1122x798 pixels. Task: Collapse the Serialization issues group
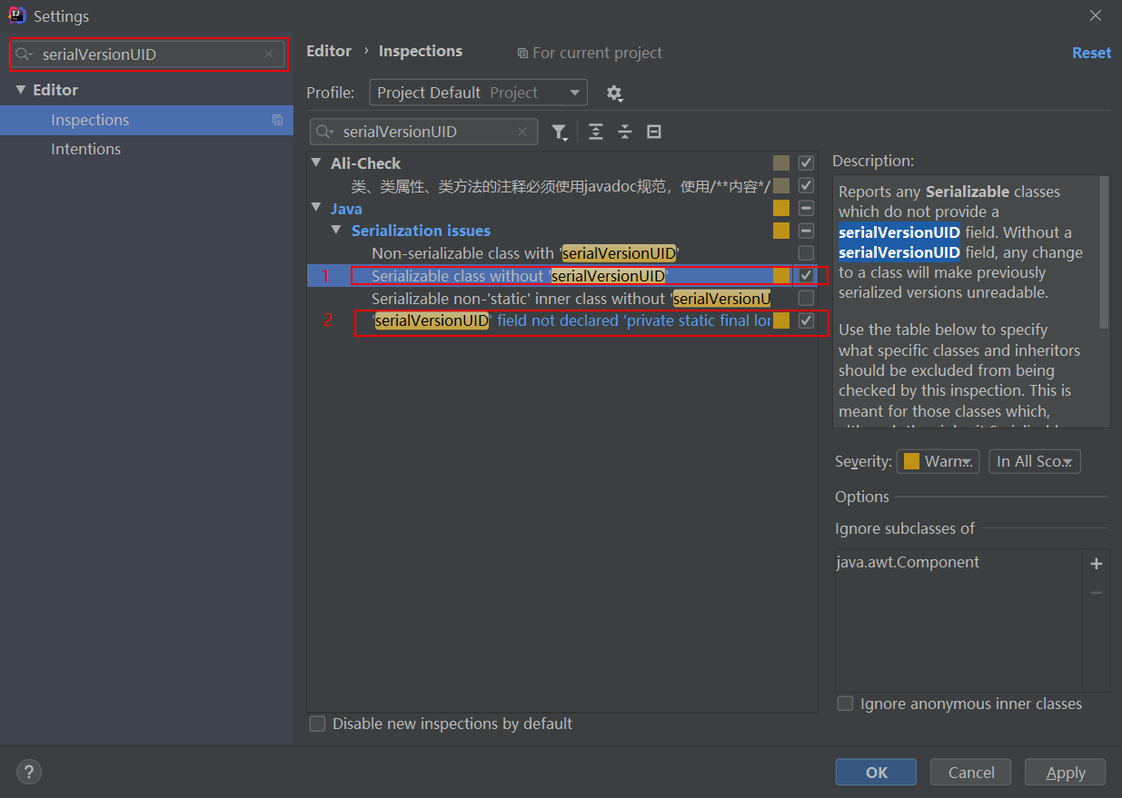(x=336, y=231)
